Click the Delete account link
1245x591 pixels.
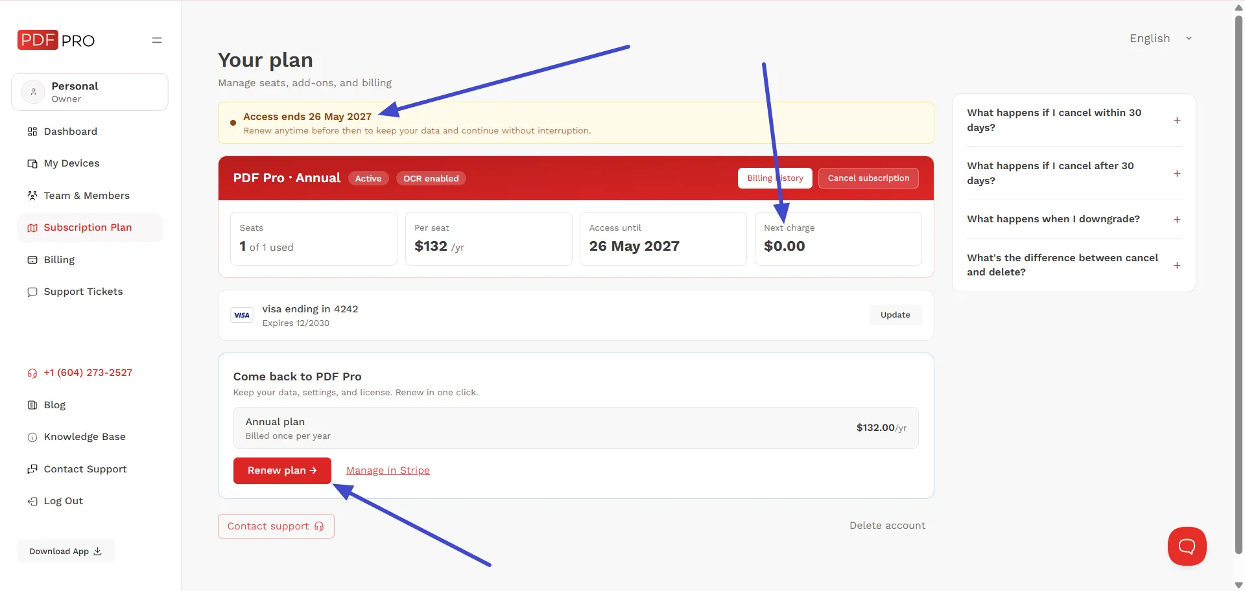[887, 526]
